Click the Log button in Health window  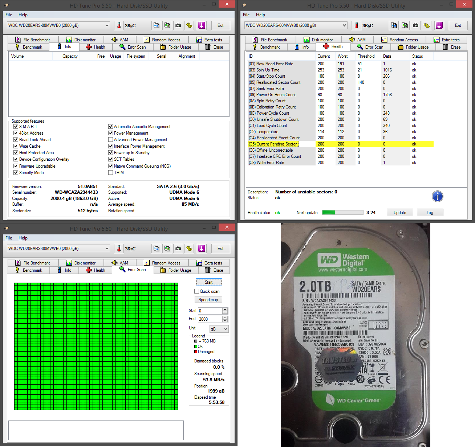coord(430,213)
